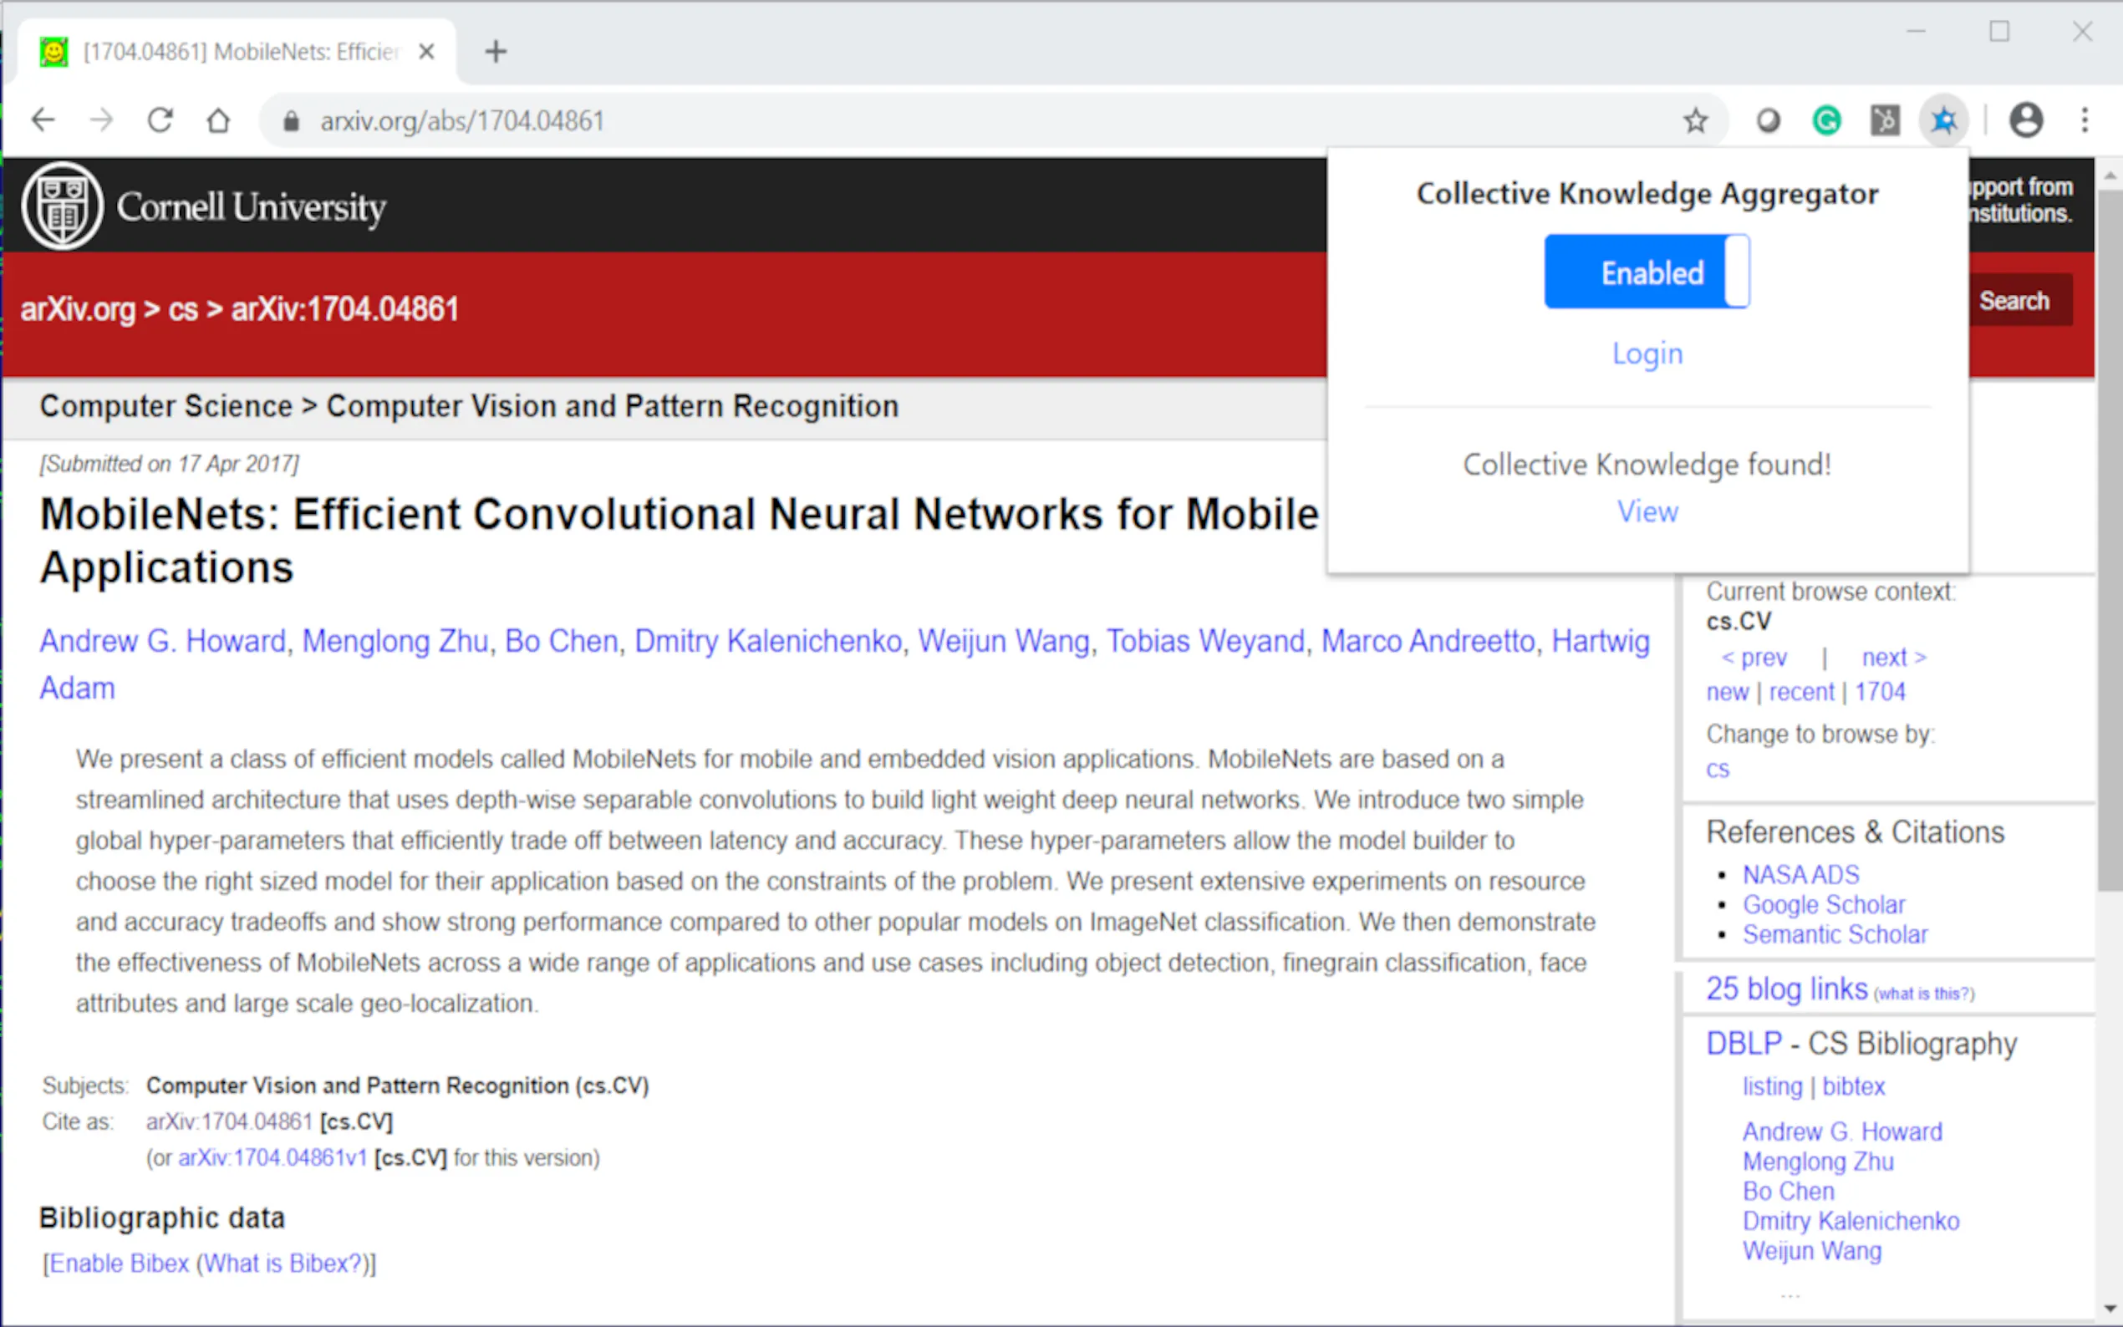Open author Tobias Weyand link
This screenshot has height=1327, width=2123.
1206,641
